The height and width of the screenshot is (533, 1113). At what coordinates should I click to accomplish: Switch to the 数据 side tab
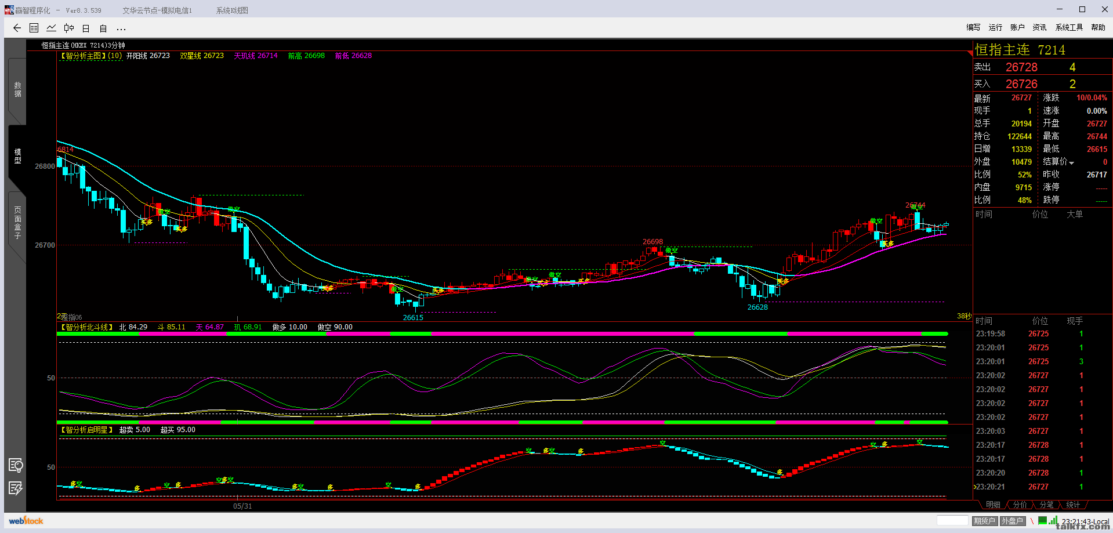coord(17,89)
